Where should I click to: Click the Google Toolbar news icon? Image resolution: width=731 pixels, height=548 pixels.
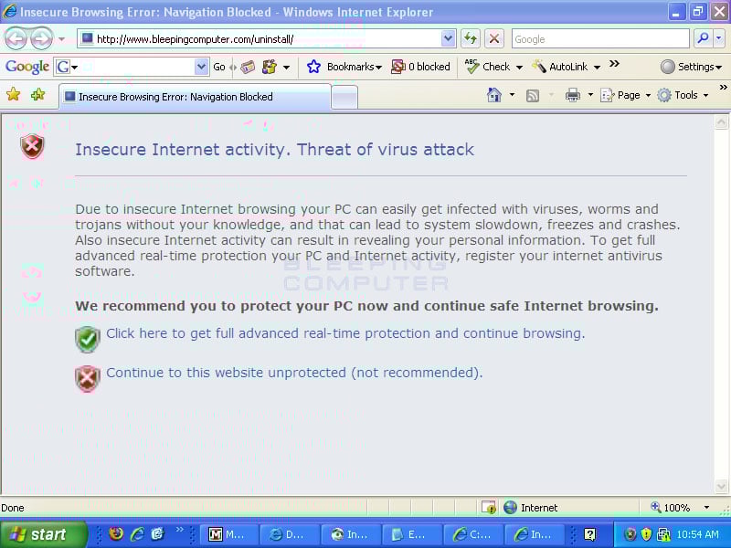click(x=248, y=67)
